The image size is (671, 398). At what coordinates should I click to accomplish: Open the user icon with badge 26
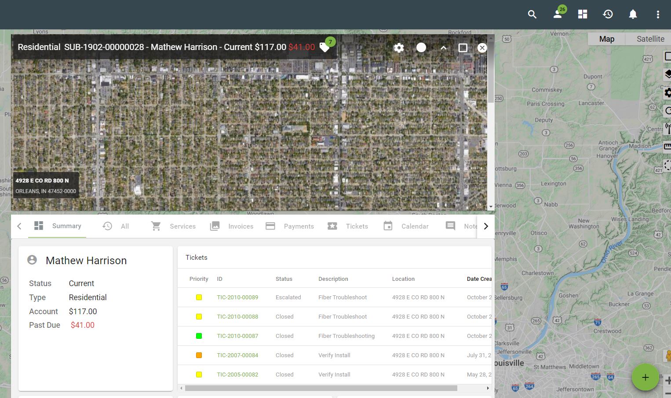pyautogui.click(x=558, y=14)
